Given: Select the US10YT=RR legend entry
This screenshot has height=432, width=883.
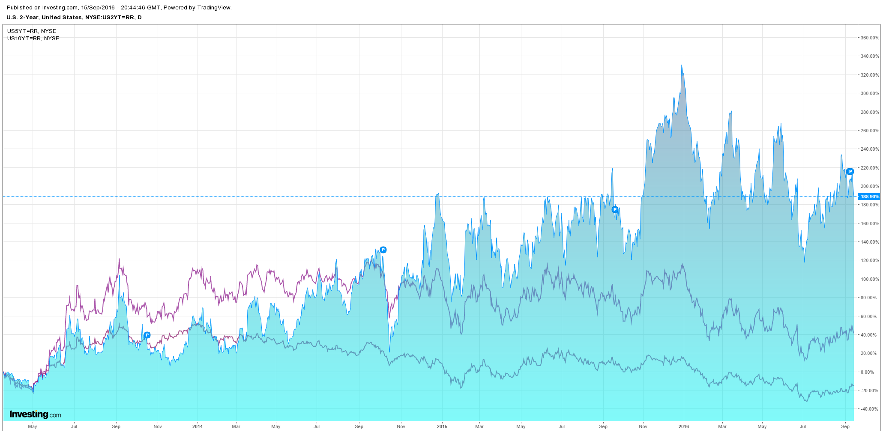Looking at the screenshot, I should click(x=33, y=39).
